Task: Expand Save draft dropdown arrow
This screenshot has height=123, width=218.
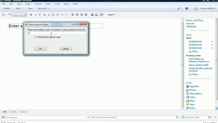Action: coord(48,9)
